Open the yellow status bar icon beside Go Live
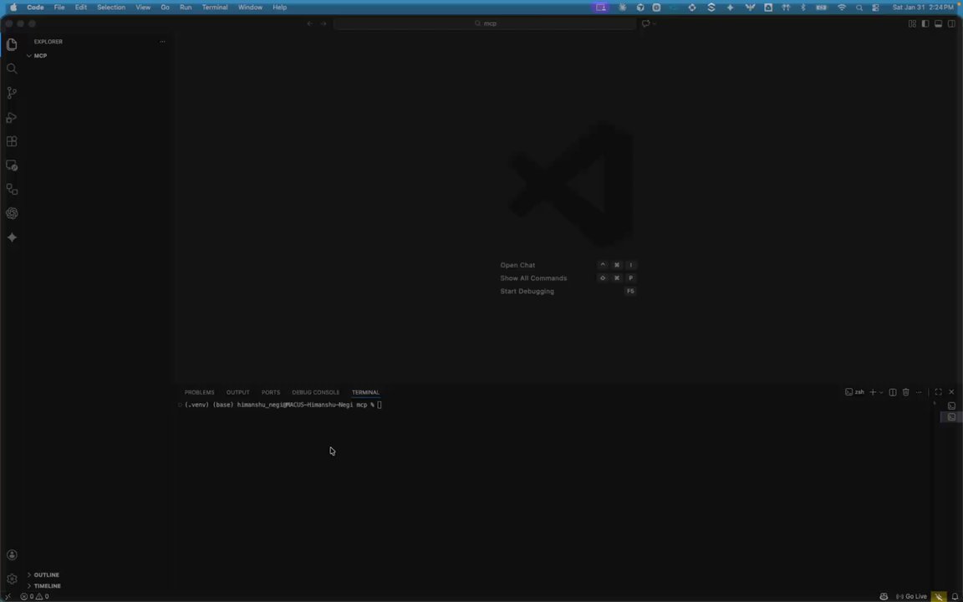Screen dimensions: 963x602 pos(939,596)
